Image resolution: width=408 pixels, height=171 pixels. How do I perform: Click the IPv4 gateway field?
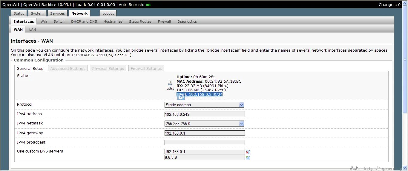205,133
